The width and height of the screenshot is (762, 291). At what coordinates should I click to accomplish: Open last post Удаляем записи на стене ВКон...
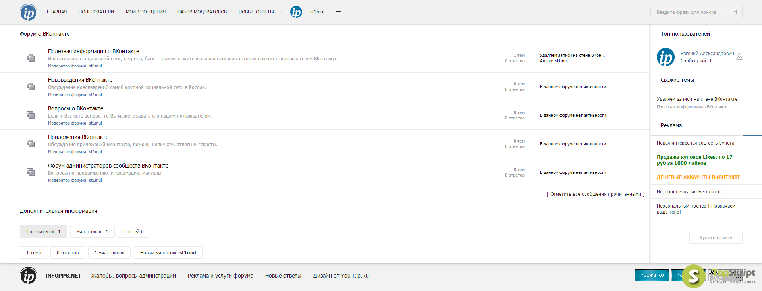[x=573, y=55]
